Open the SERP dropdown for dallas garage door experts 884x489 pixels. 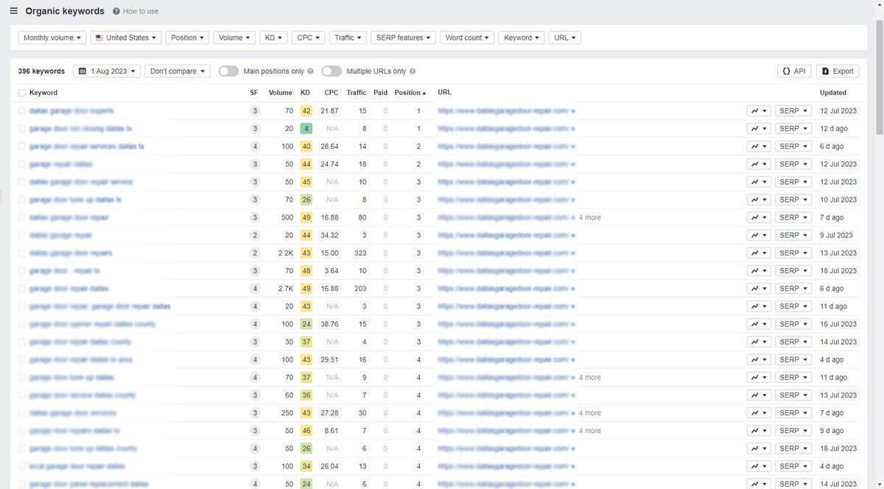tap(792, 110)
